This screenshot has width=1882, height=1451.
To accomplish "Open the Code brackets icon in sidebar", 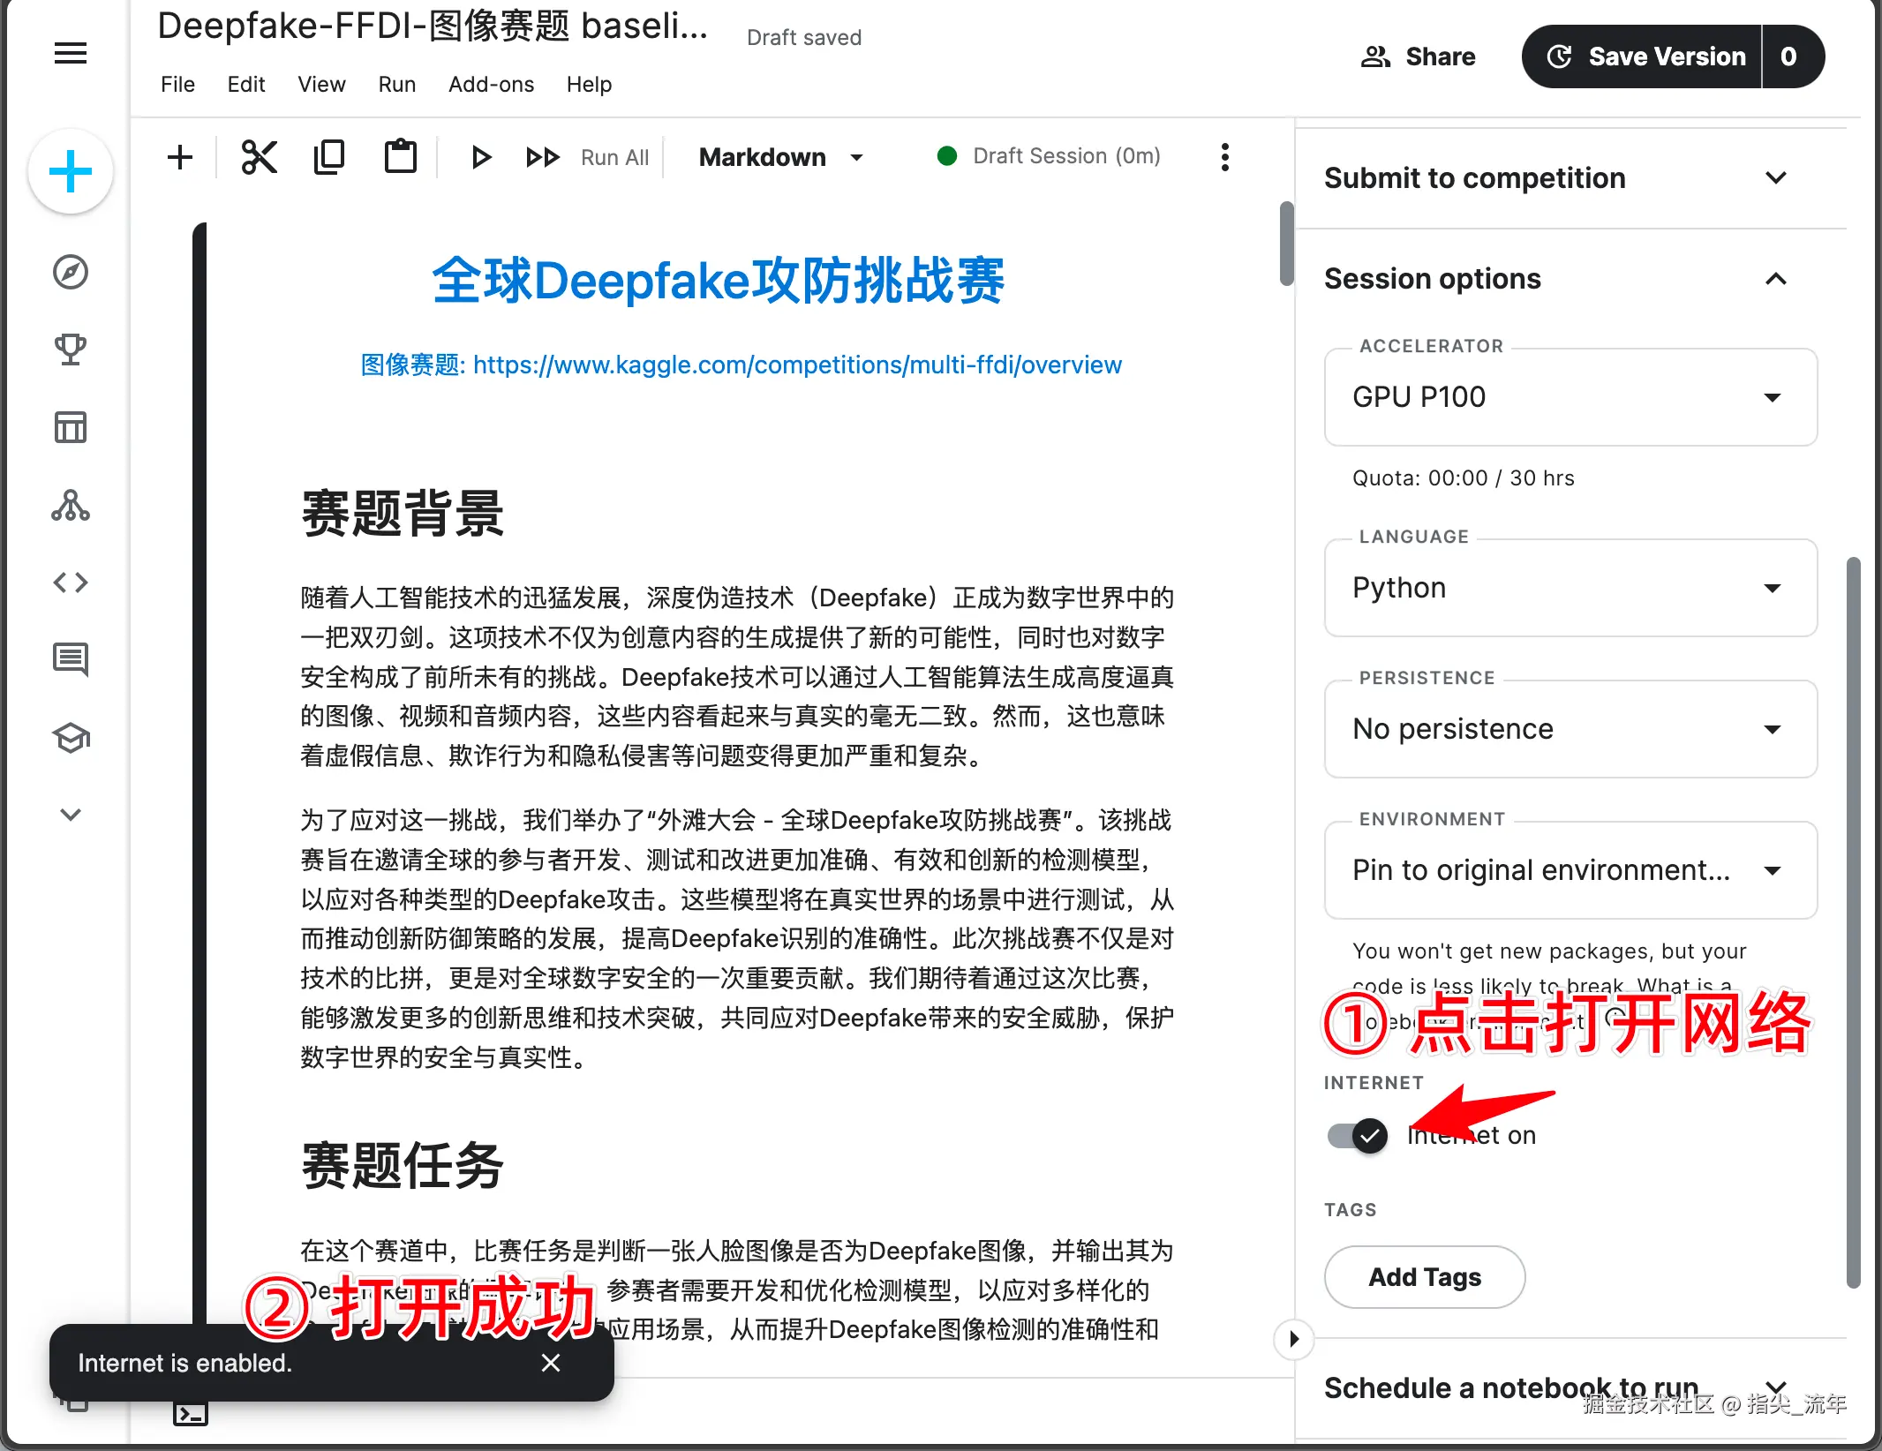I will tap(71, 583).
